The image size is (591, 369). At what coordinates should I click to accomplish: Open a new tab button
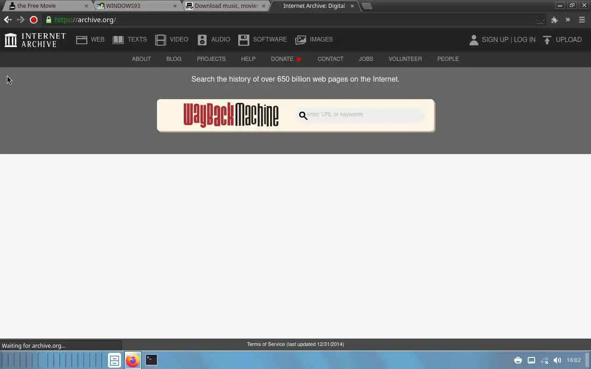[367, 6]
